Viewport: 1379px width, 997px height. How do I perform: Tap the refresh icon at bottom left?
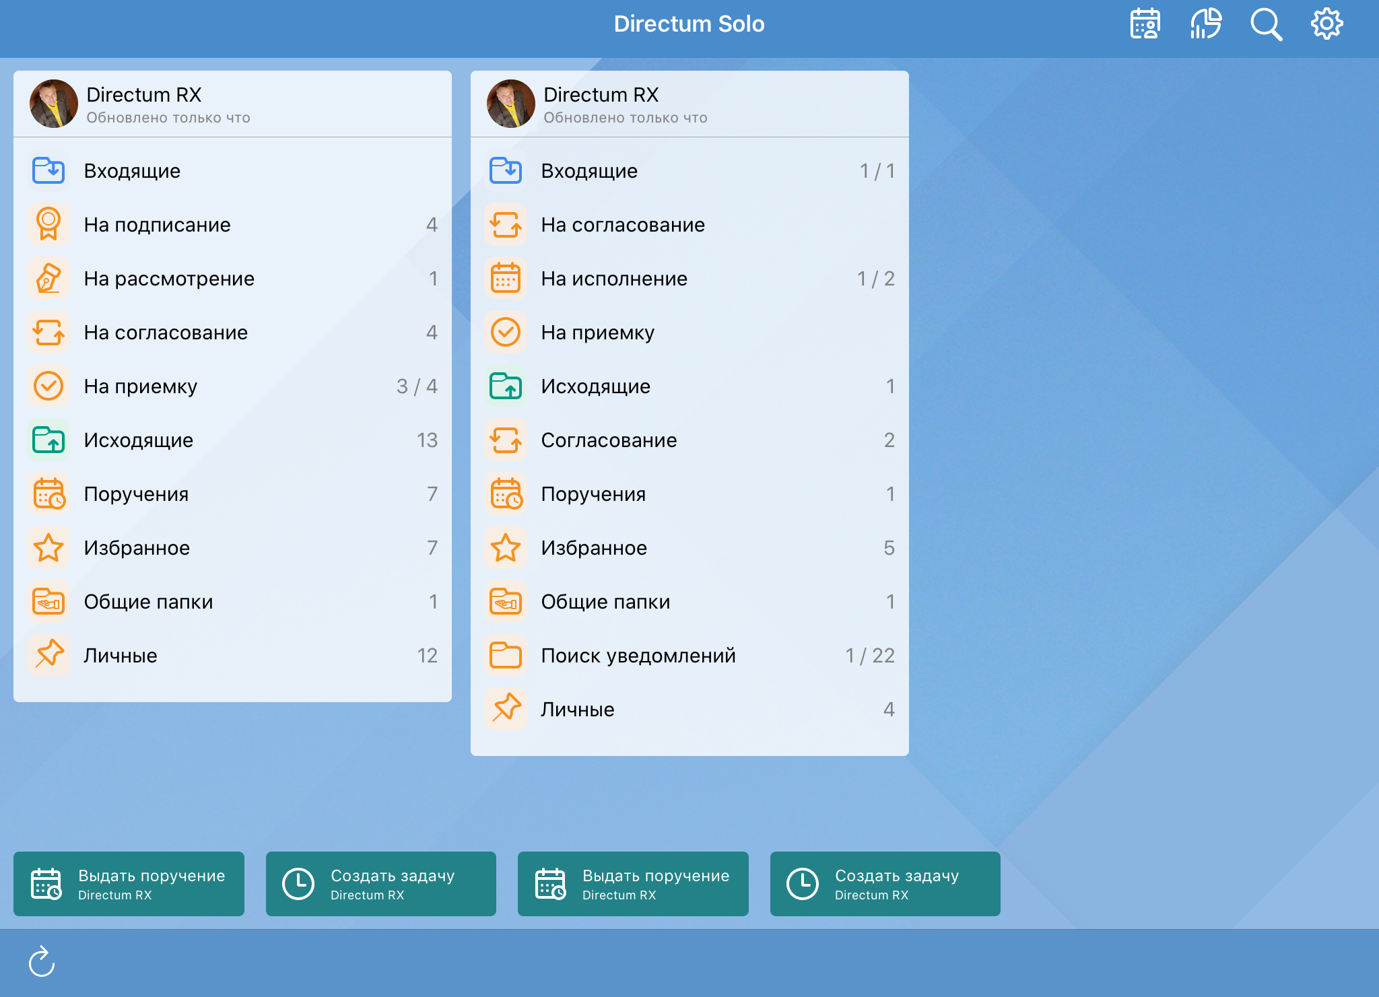coord(42,961)
